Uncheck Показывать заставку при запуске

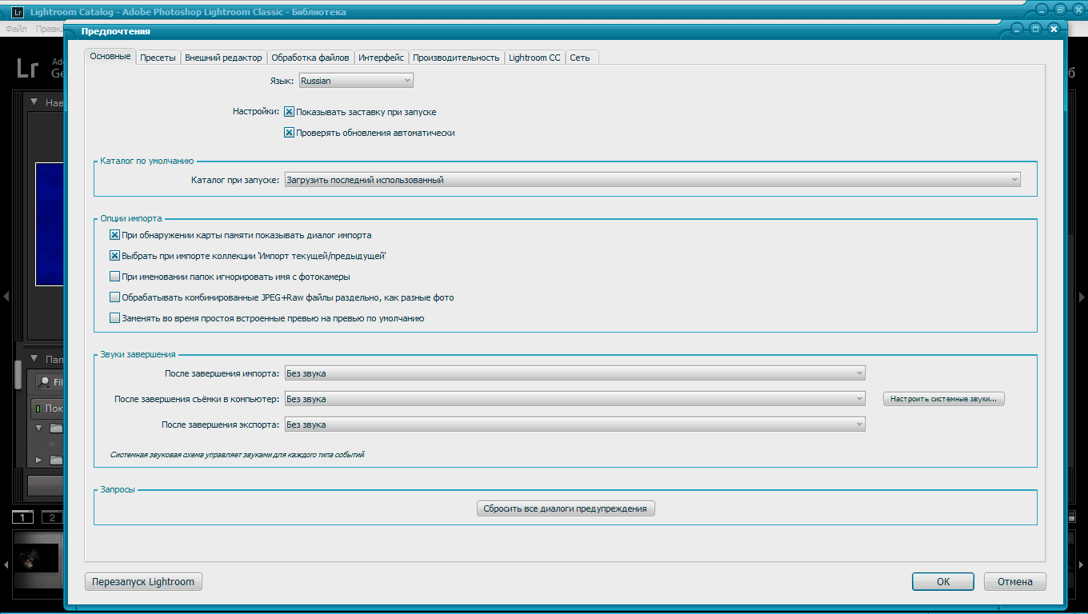pos(290,112)
